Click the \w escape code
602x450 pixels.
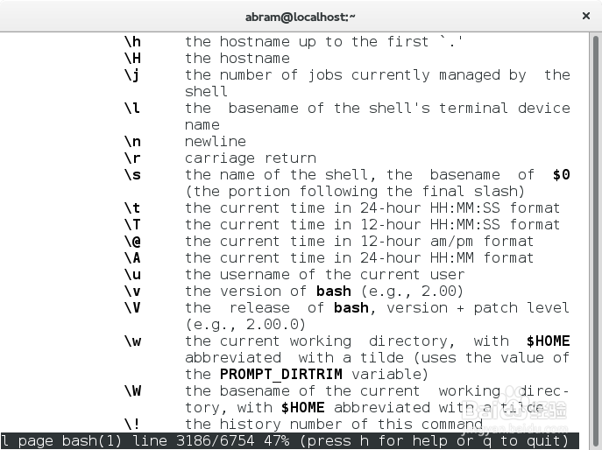point(132,341)
